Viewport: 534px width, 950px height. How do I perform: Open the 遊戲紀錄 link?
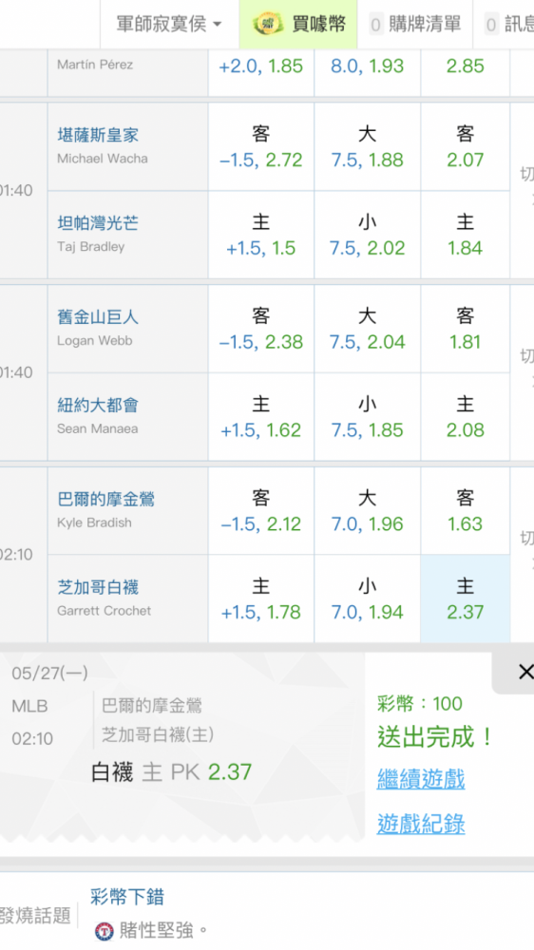pos(421,824)
